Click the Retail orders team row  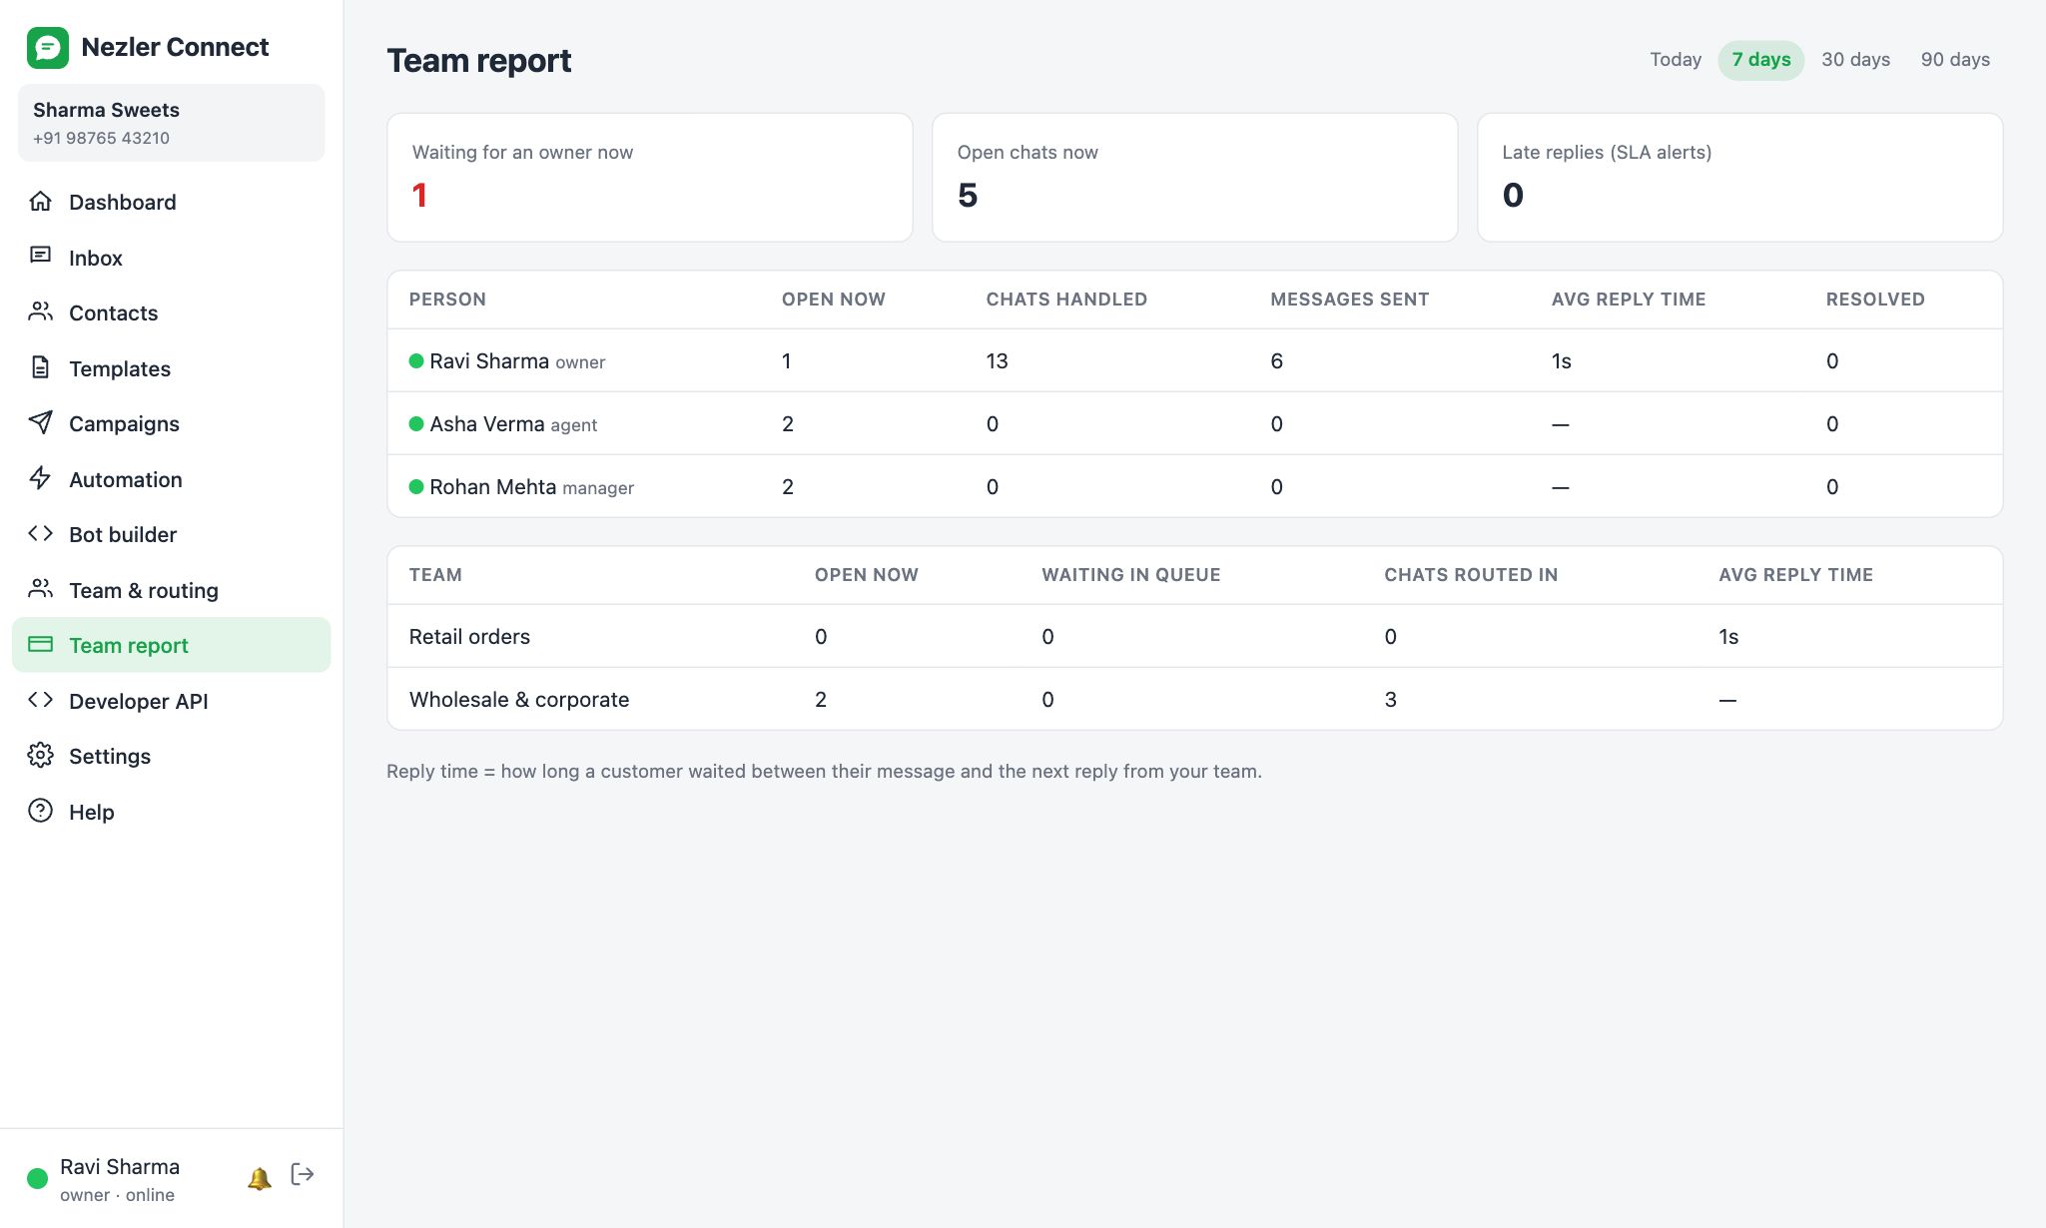point(1194,636)
